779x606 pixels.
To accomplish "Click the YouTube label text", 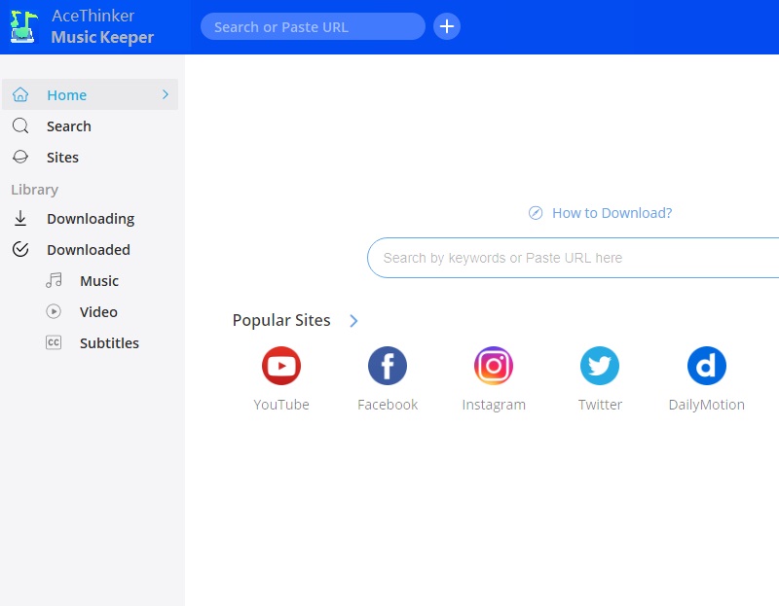I will pos(281,405).
